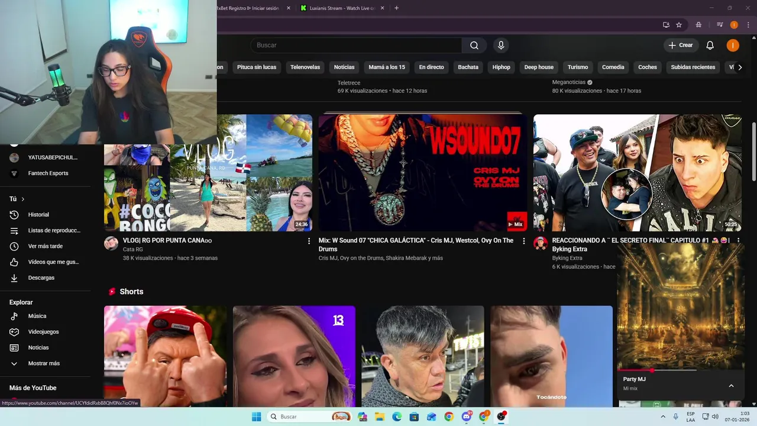Open File Explorer from the taskbar
Image resolution: width=757 pixels, height=426 pixels.
point(380,417)
